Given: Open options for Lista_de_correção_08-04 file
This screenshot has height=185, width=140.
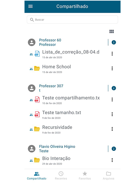Looking at the screenshot, I should (112, 54).
